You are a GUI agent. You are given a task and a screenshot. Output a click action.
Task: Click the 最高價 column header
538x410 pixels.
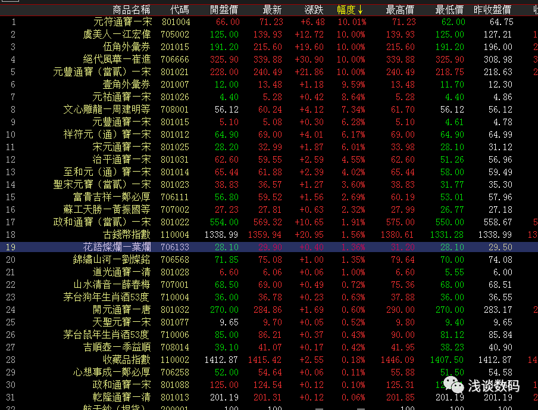400,10
